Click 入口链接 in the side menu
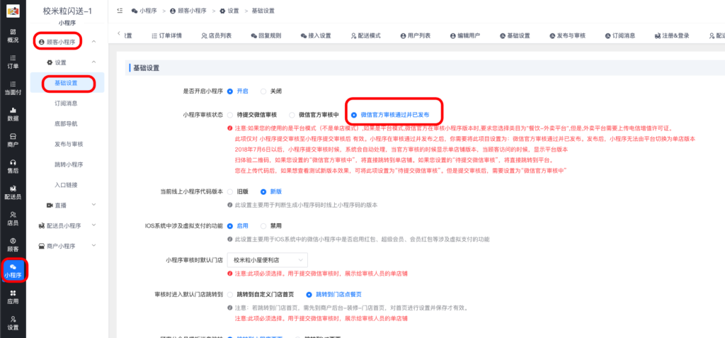The width and height of the screenshot is (725, 338). 66,184
